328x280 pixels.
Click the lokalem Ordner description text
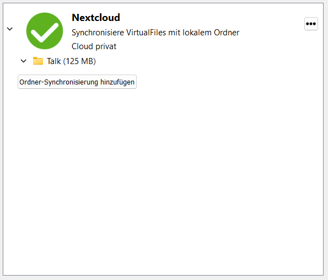(x=211, y=33)
